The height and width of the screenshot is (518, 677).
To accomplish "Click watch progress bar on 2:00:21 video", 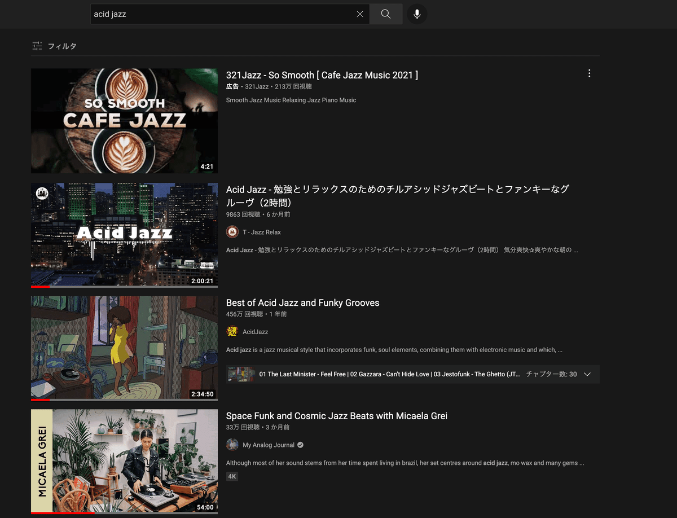I will [124, 287].
